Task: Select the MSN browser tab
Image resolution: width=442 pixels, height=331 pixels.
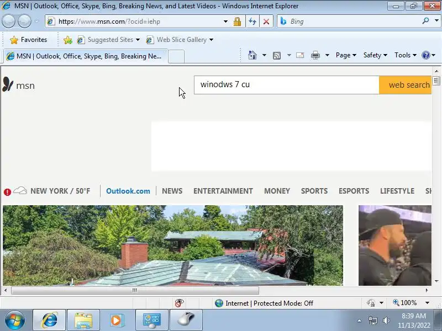Action: point(86,56)
